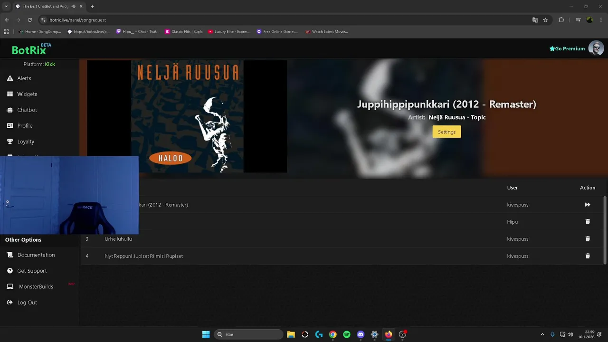The width and height of the screenshot is (608, 342).
Task: Open the song request Settings
Action: coord(446,132)
